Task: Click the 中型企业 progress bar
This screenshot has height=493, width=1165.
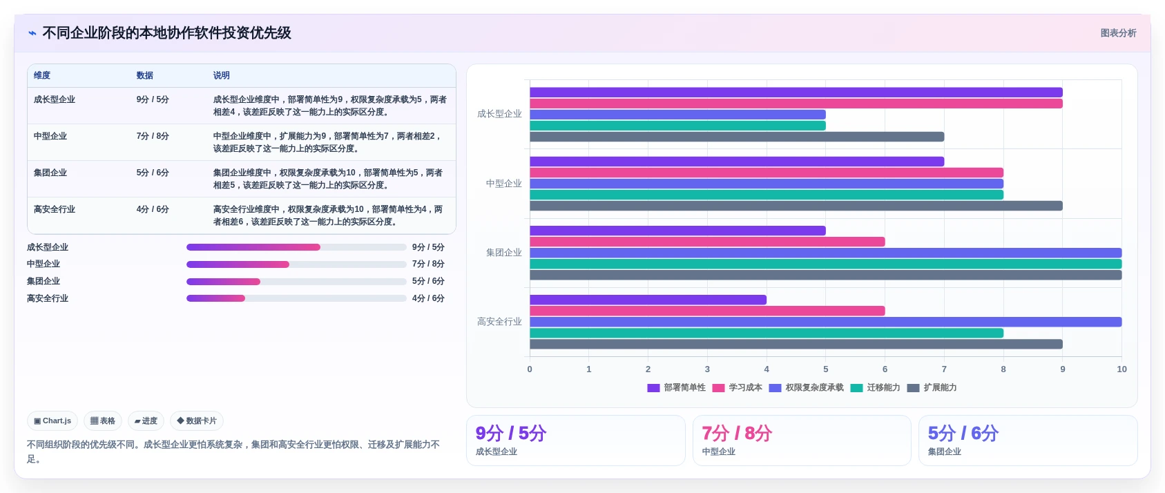Action: [x=296, y=264]
